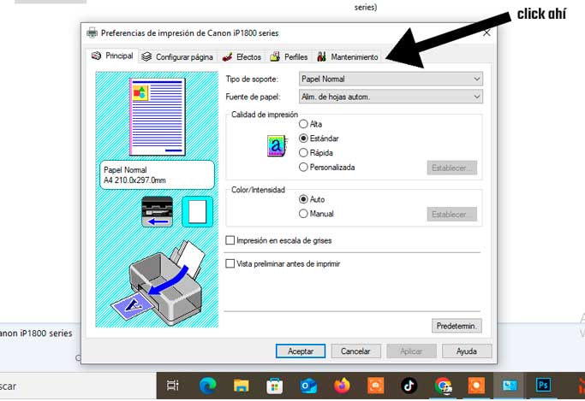This screenshot has width=585, height=401.
Task: Set Color/Intensidad to Manual
Action: (303, 214)
